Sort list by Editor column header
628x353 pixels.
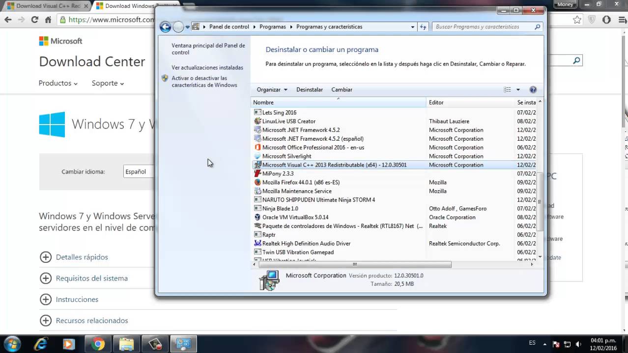[x=470, y=102]
